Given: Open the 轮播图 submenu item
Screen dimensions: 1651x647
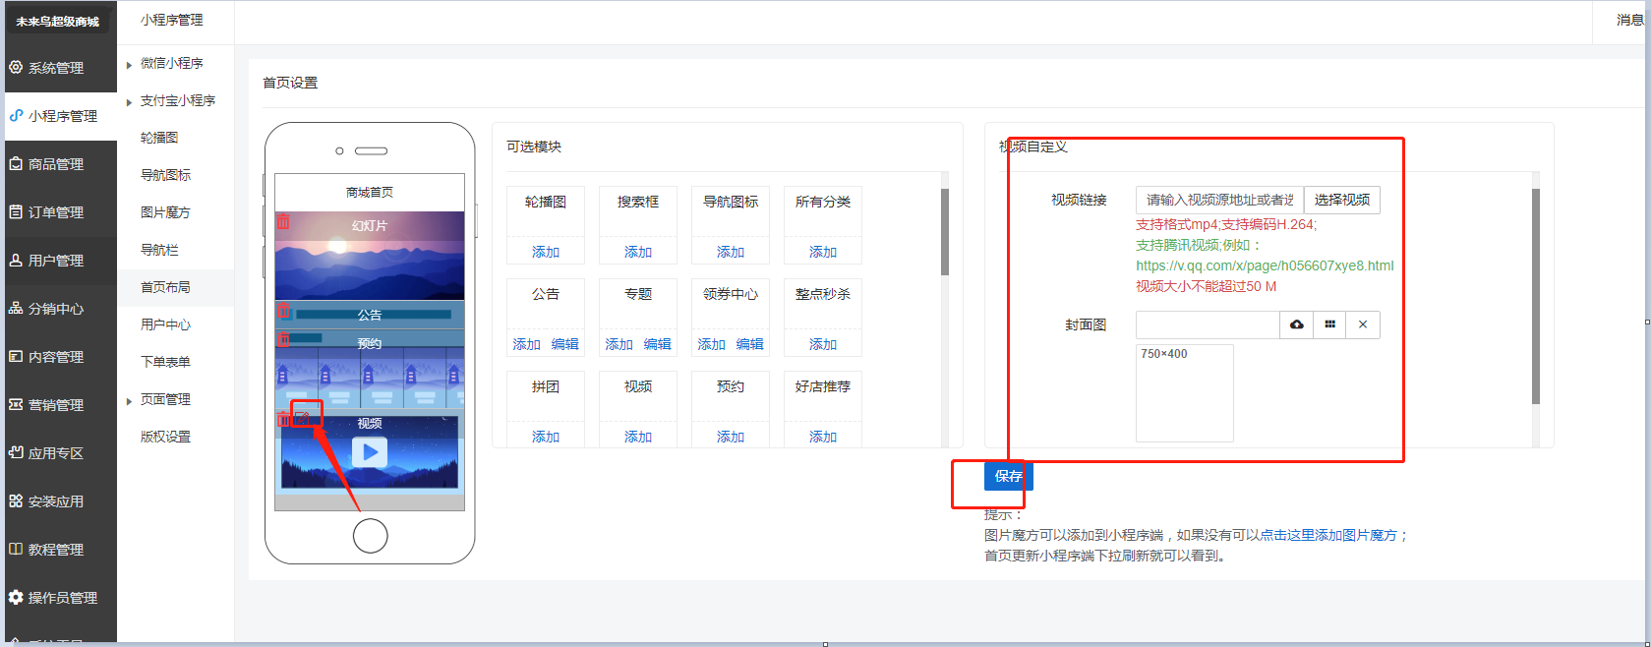Looking at the screenshot, I should [159, 138].
